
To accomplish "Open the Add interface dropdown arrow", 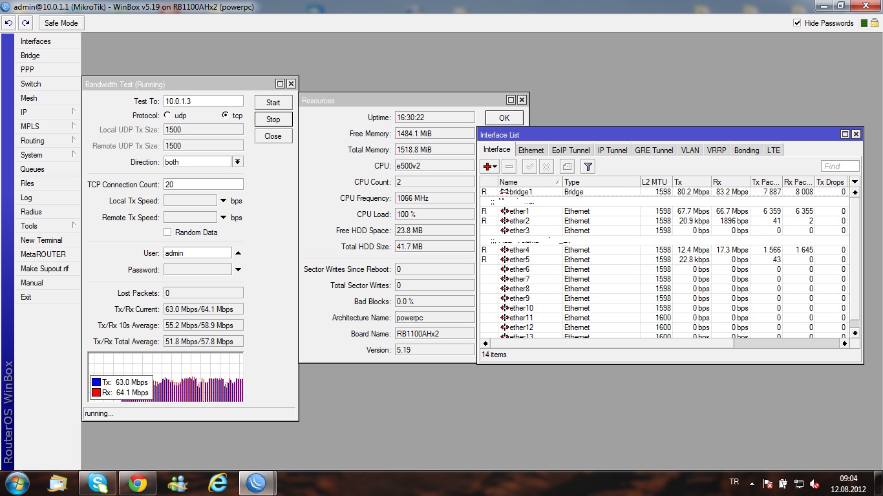I will (x=495, y=167).
